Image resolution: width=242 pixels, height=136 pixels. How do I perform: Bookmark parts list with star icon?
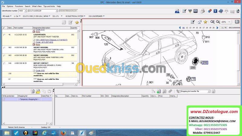(77, 22)
